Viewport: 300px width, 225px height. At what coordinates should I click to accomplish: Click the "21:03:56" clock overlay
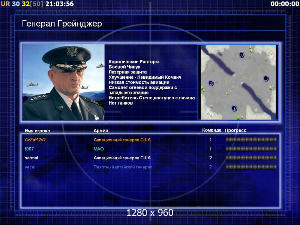coord(60,4)
